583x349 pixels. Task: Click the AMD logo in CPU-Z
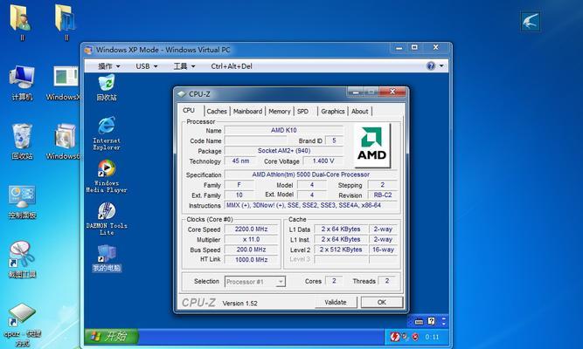coord(371,144)
